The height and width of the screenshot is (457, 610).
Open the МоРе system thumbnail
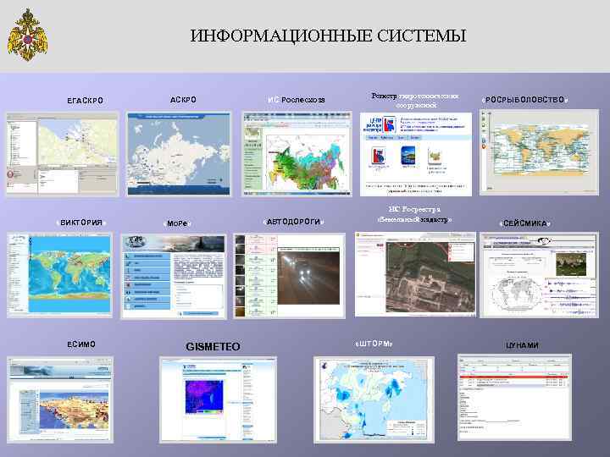[174, 276]
